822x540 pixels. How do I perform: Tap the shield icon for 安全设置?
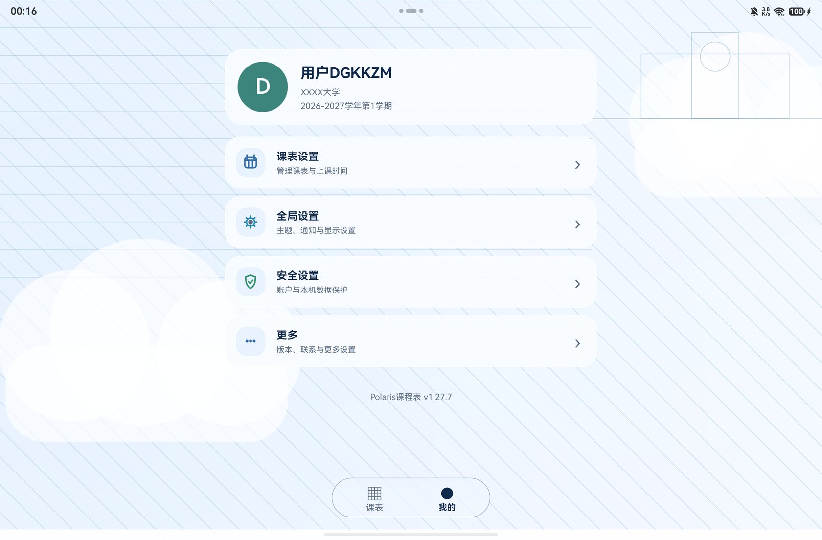(x=251, y=282)
